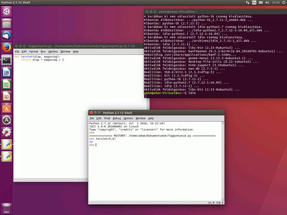Switch to Terminal via launcher icon
Image resolution: width=287 pixels, height=215 pixels.
pos(7,60)
